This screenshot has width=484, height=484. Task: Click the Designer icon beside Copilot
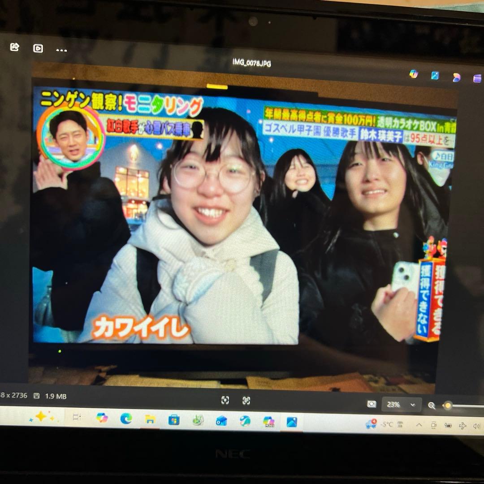[435, 75]
